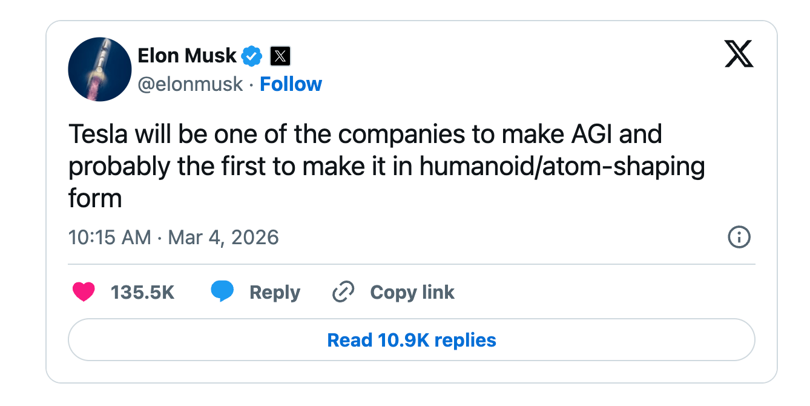Follow the @elonmusk account
This screenshot has width=810, height=406.
click(x=291, y=84)
